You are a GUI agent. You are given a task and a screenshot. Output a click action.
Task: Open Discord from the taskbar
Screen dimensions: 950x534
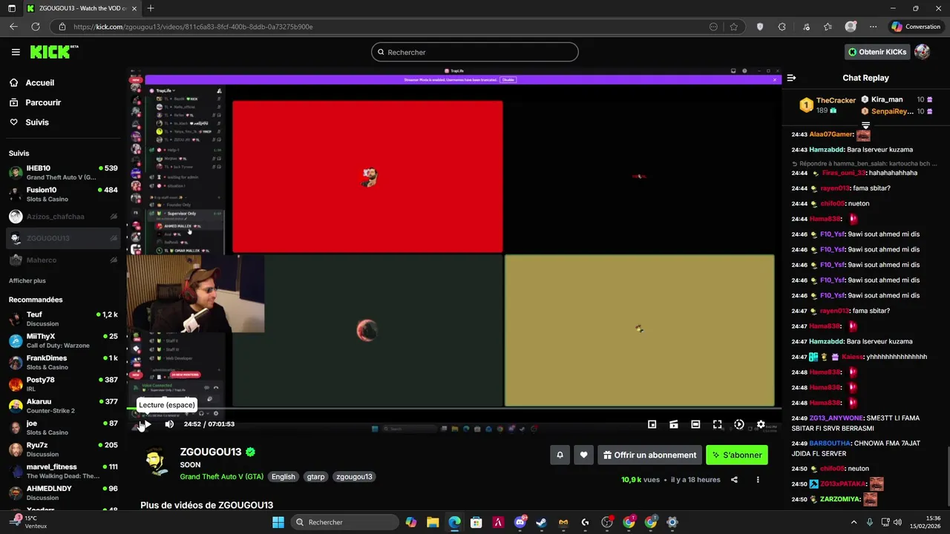pos(520,522)
